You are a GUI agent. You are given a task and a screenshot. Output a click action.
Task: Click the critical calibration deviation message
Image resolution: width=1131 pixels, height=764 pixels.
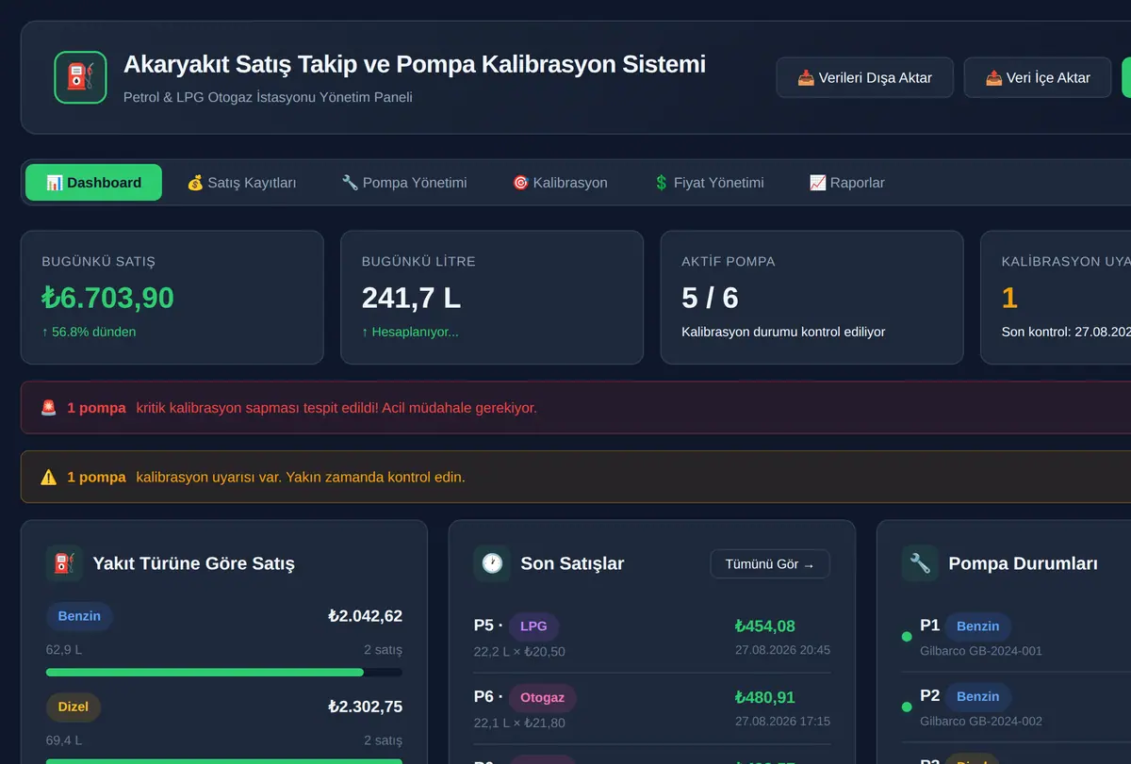(336, 408)
